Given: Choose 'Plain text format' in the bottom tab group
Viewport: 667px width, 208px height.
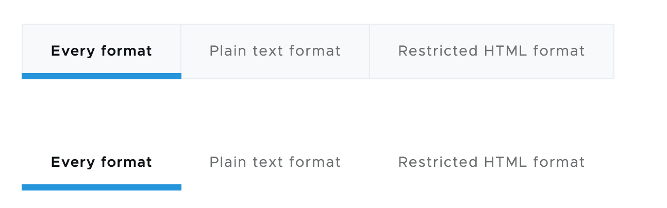Looking at the screenshot, I should pyautogui.click(x=275, y=162).
